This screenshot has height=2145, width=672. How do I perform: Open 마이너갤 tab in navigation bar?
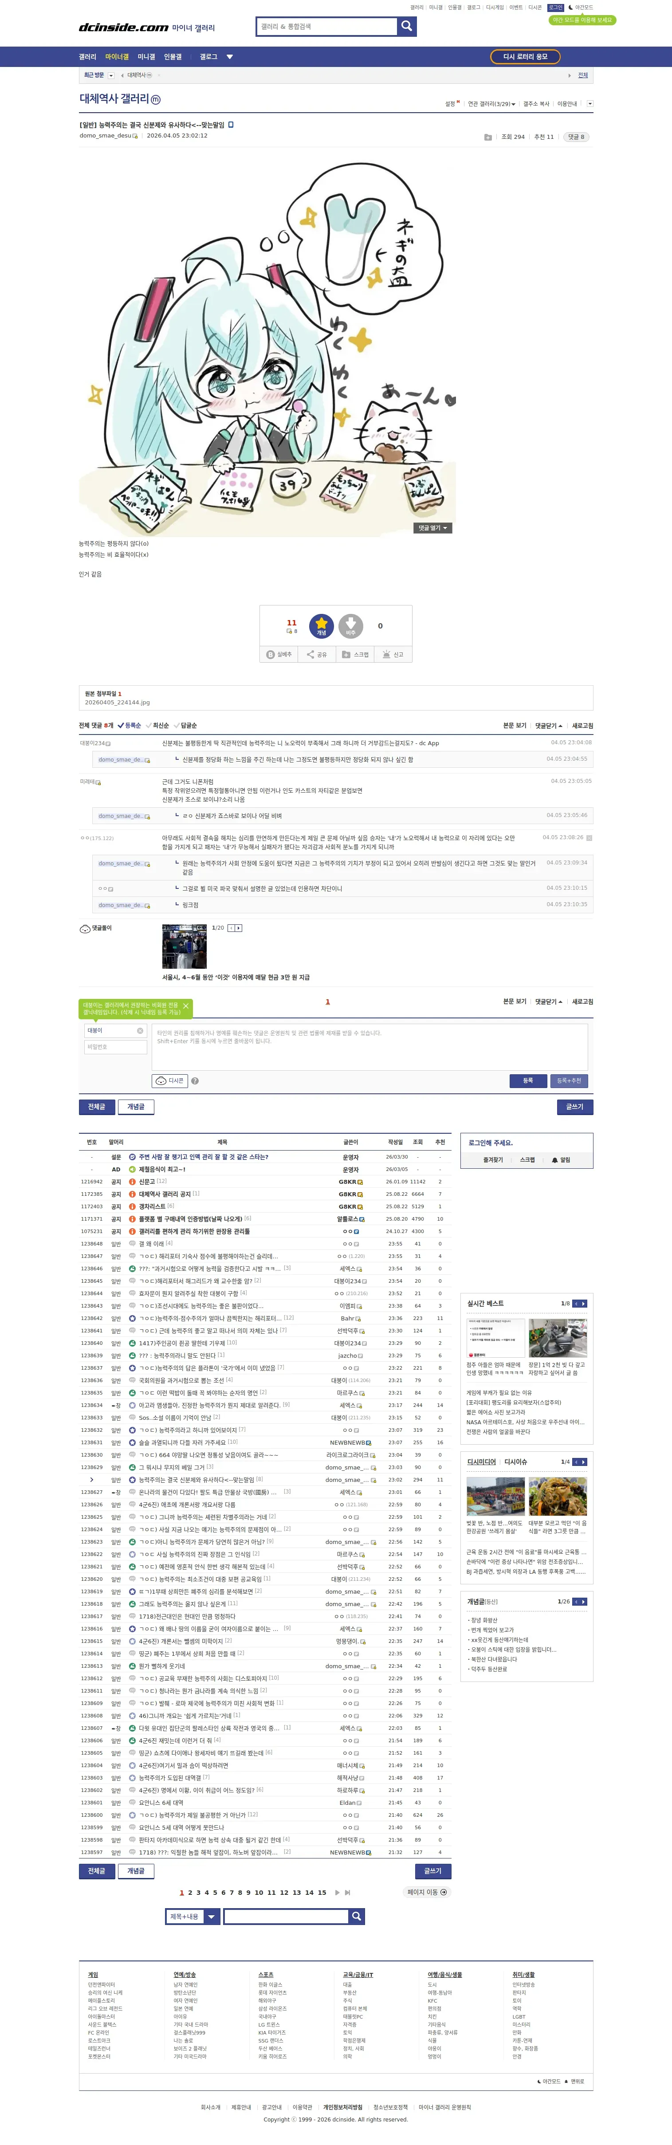[x=117, y=57]
